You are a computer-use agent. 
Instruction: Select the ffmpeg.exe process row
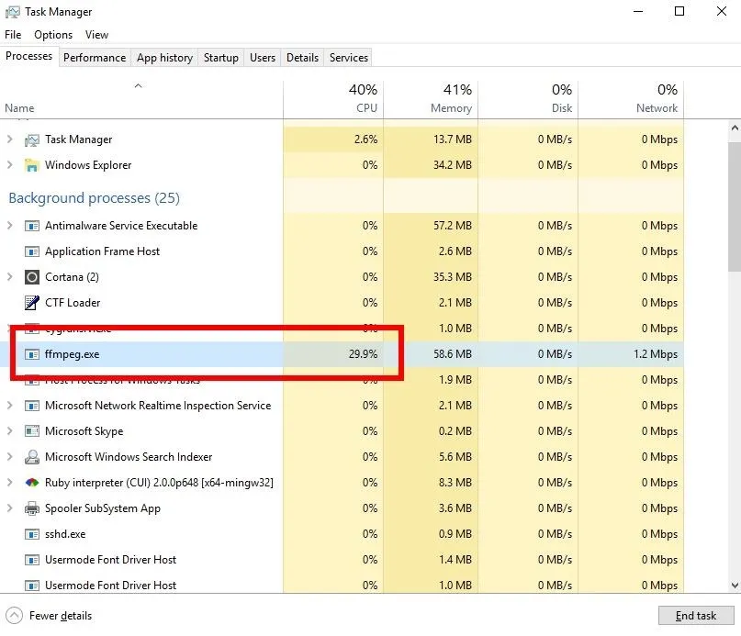click(x=342, y=354)
